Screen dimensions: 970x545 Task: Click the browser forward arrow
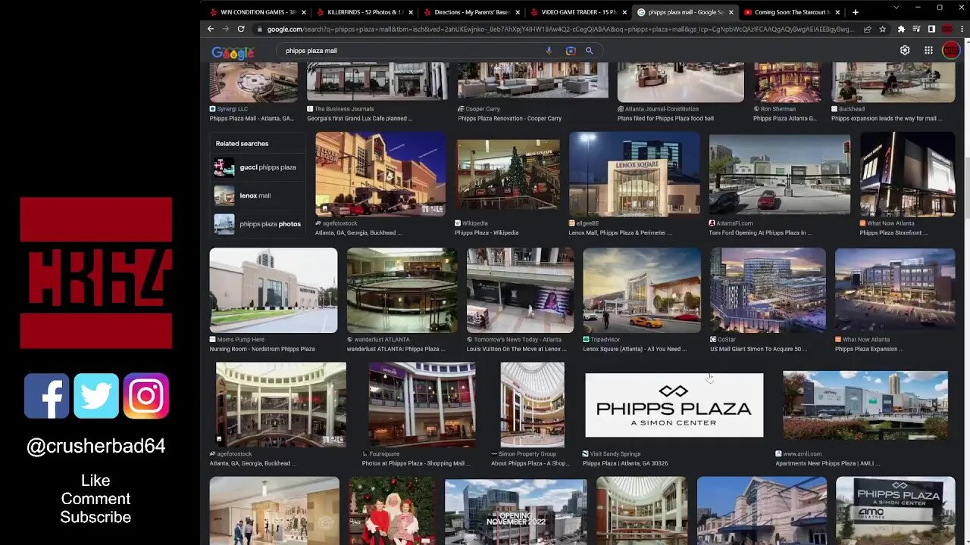pos(226,29)
